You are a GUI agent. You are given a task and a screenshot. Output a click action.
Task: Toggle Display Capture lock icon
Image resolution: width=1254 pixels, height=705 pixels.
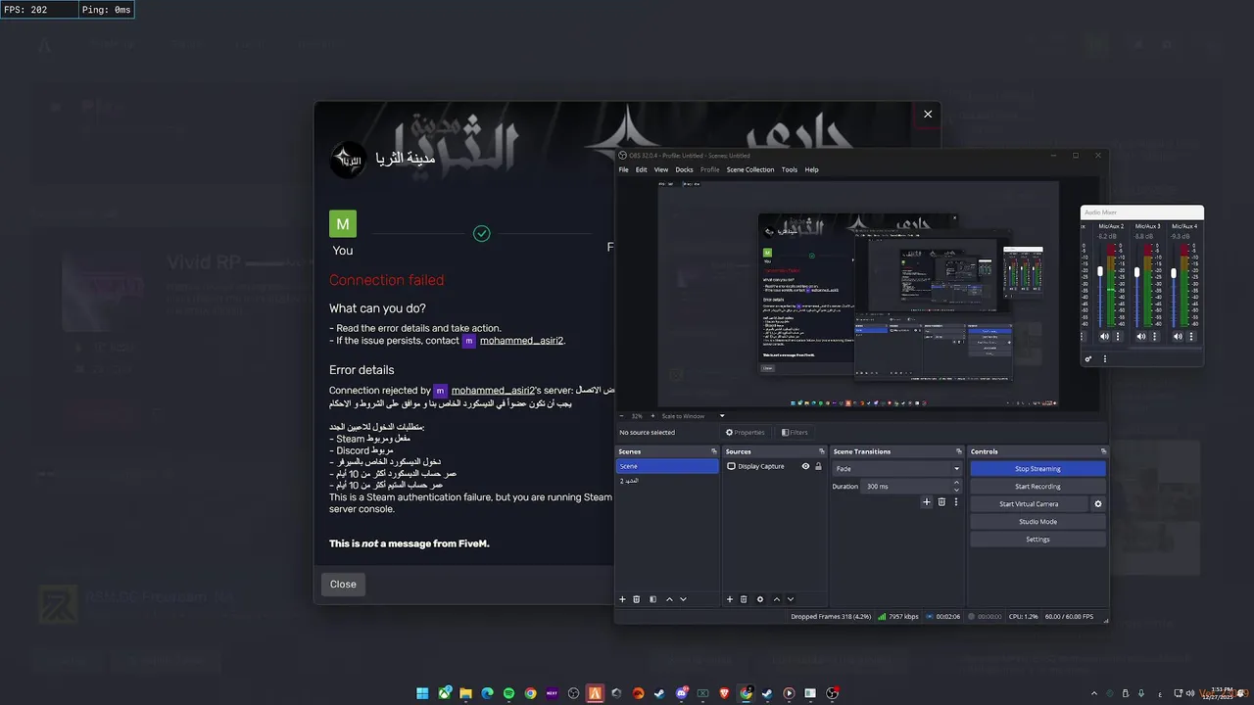tap(818, 466)
